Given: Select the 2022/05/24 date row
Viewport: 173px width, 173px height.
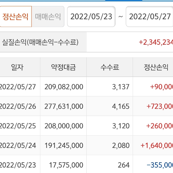Looking at the screenshot, I should [x=18, y=145].
